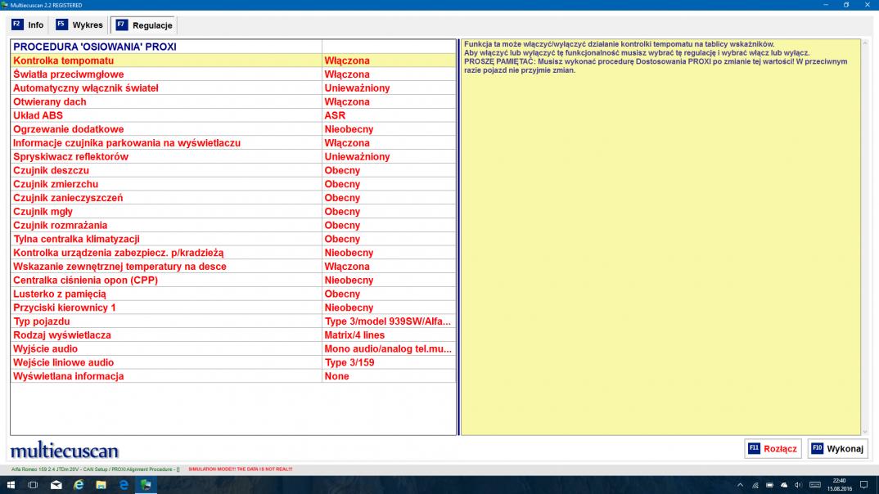This screenshot has width=879, height=494.
Task: Select the Regulacje tab
Action: coord(144,25)
